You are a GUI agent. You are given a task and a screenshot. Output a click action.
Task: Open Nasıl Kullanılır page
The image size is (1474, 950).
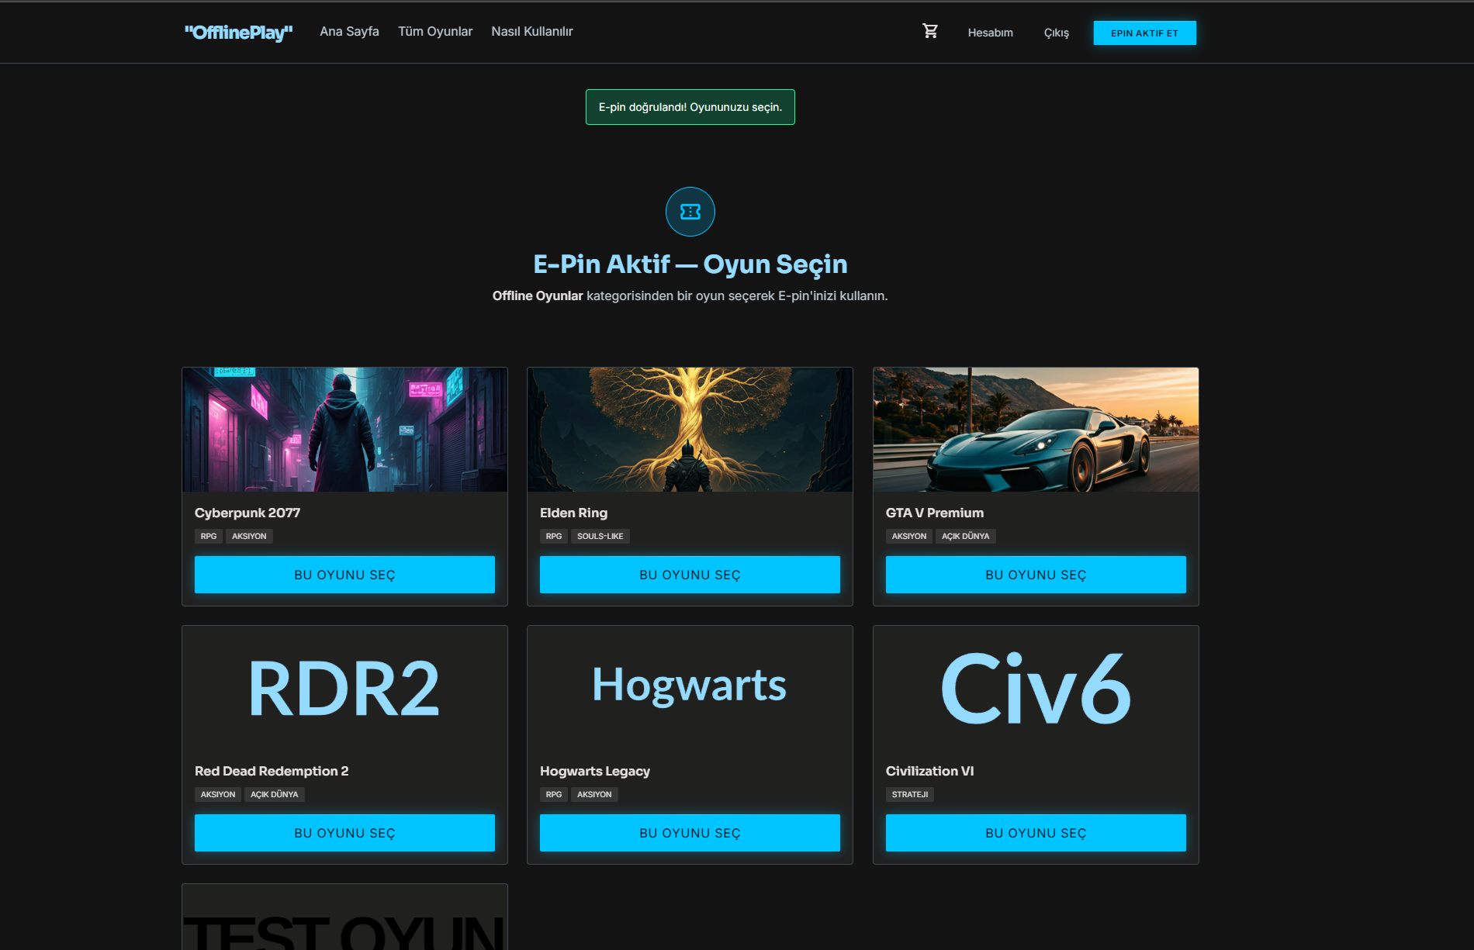(532, 31)
